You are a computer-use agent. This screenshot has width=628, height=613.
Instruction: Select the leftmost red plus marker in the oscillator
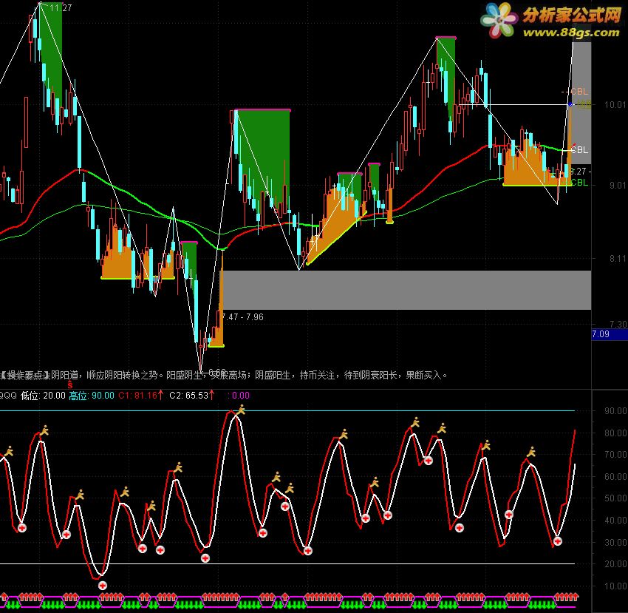pos(22,528)
